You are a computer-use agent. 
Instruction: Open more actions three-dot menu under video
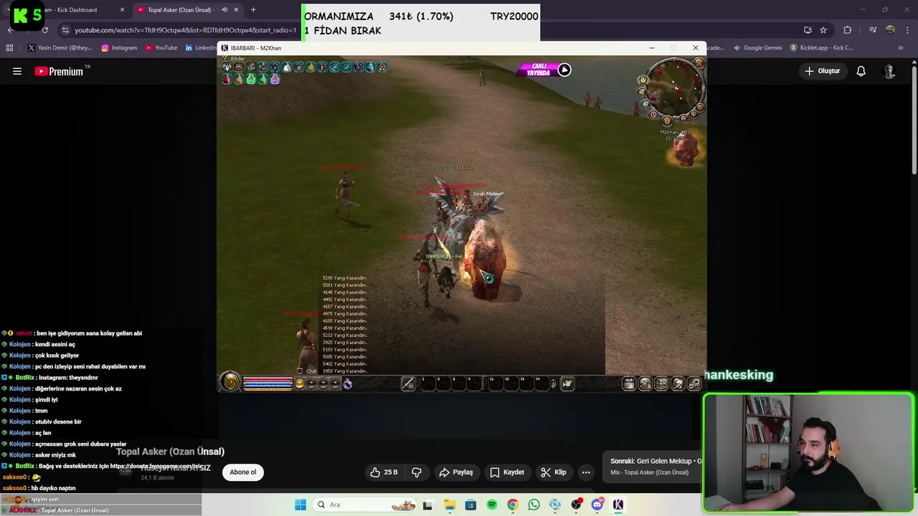point(586,472)
